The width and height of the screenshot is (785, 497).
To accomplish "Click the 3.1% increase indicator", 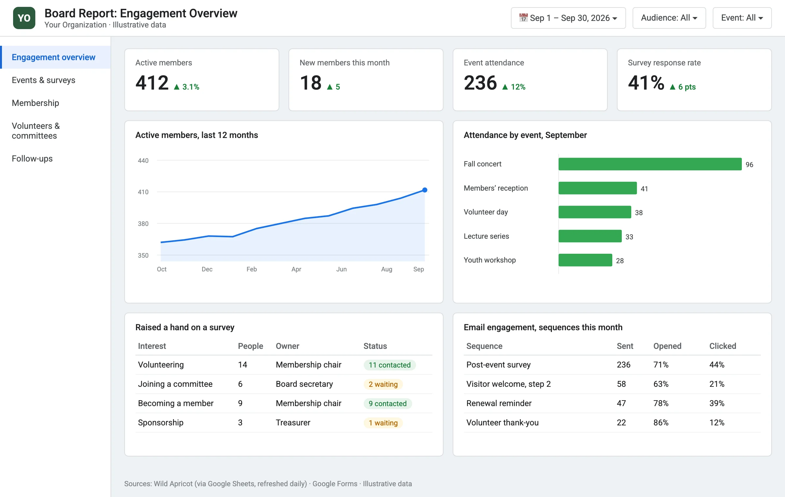I will pos(186,87).
